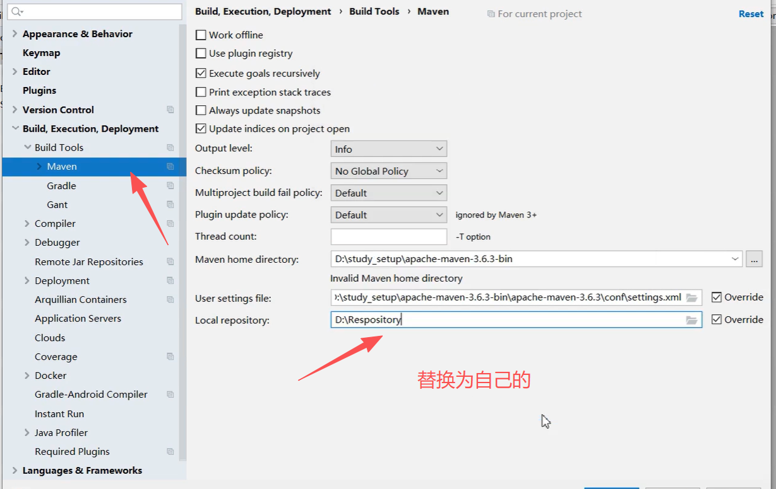Expand the Editor node

point(15,72)
